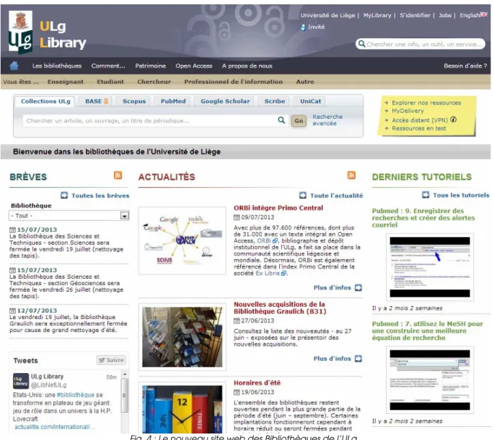The width and height of the screenshot is (494, 440).
Task: Click the magnifier icon in collections search
Action: coord(281,120)
